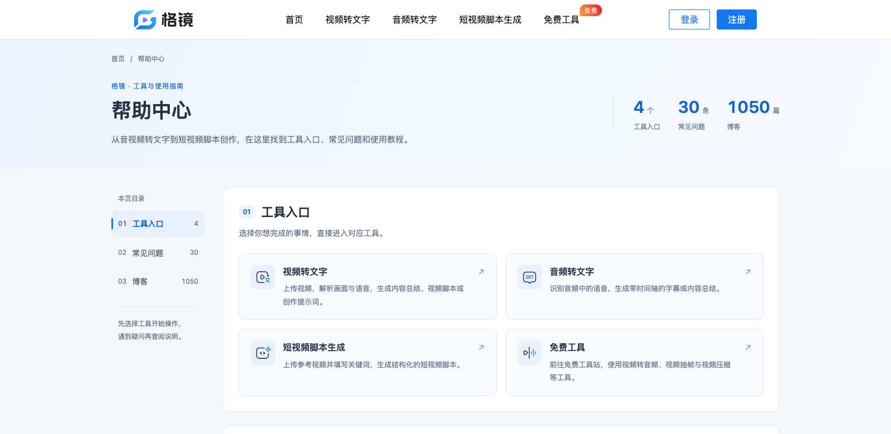The width and height of the screenshot is (891, 434).
Task: Open the 短视频脚本生成 tool card title
Action: click(x=314, y=348)
